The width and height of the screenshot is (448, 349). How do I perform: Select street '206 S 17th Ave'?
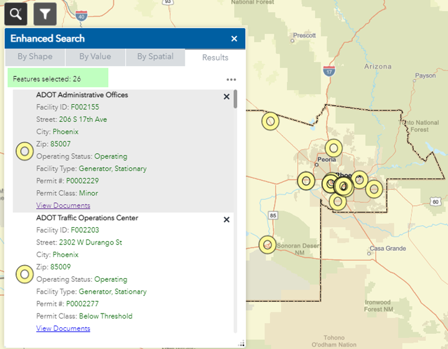click(83, 119)
